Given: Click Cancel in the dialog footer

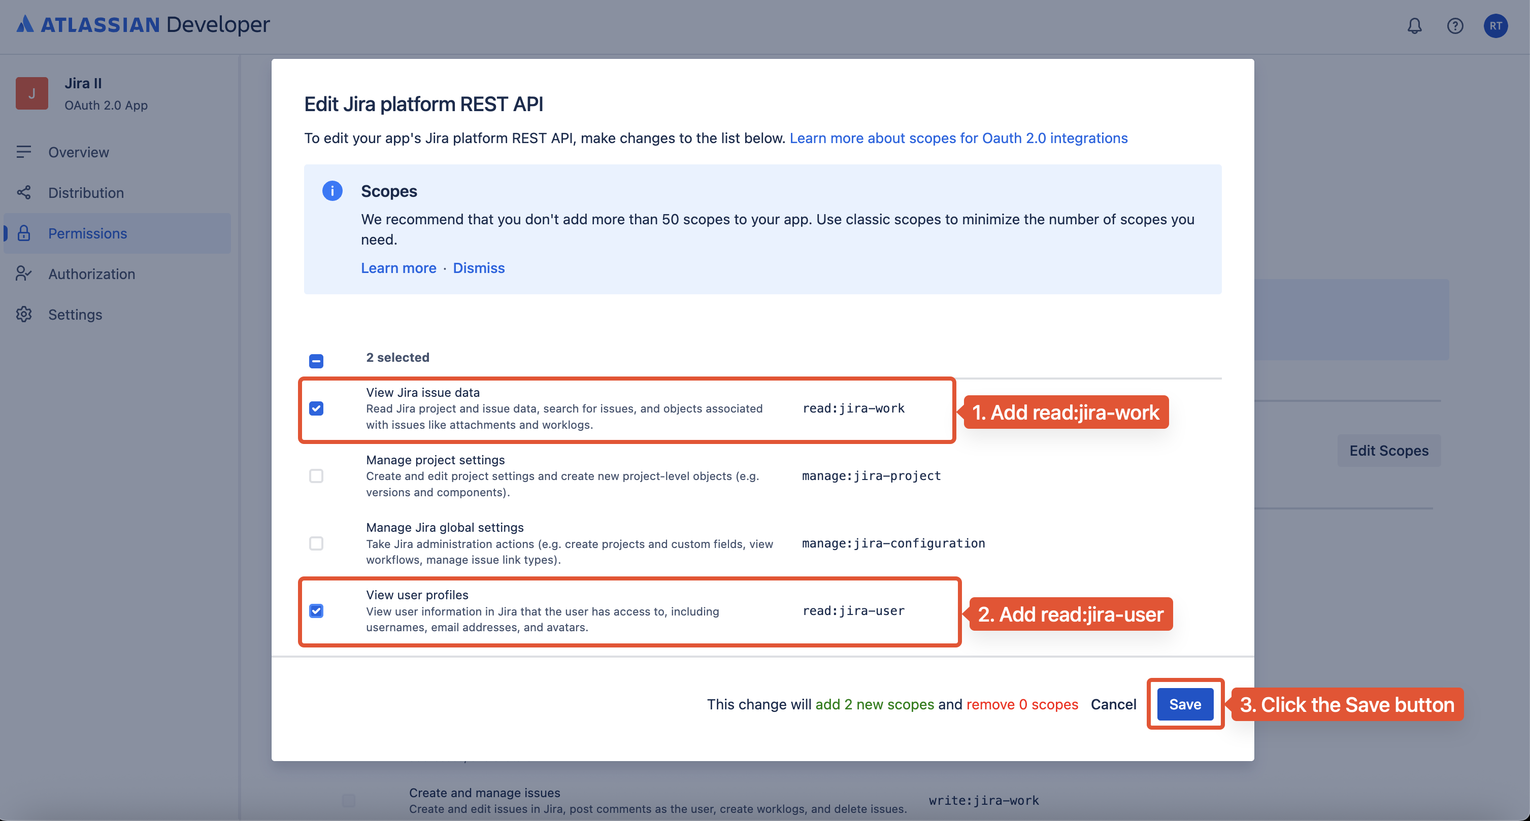Looking at the screenshot, I should [x=1113, y=704].
